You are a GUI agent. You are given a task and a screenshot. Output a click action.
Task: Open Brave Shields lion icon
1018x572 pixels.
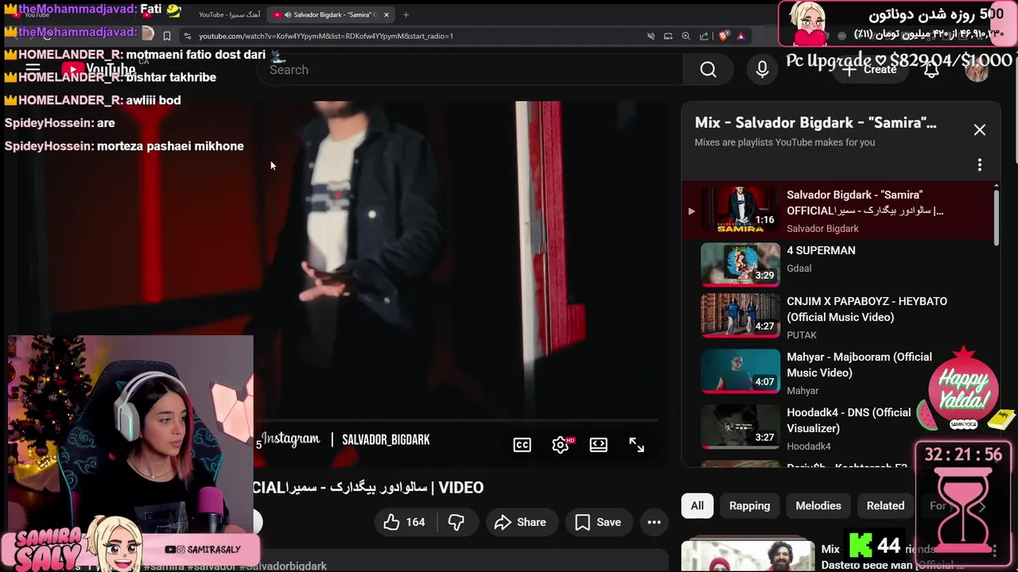pyautogui.click(x=724, y=36)
